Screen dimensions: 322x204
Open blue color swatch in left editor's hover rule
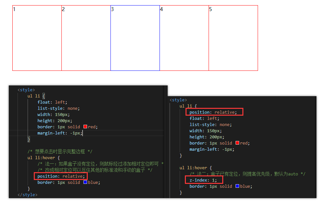85,182
